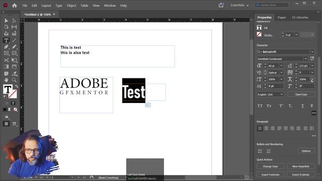Image resolution: width=322 pixels, height=181 pixels.
Task: Open the tracking value dropdown
Action: [312, 72]
